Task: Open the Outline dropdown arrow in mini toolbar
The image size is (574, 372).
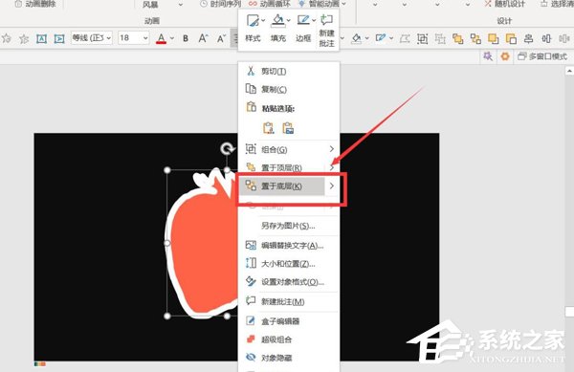Action: click(314, 20)
